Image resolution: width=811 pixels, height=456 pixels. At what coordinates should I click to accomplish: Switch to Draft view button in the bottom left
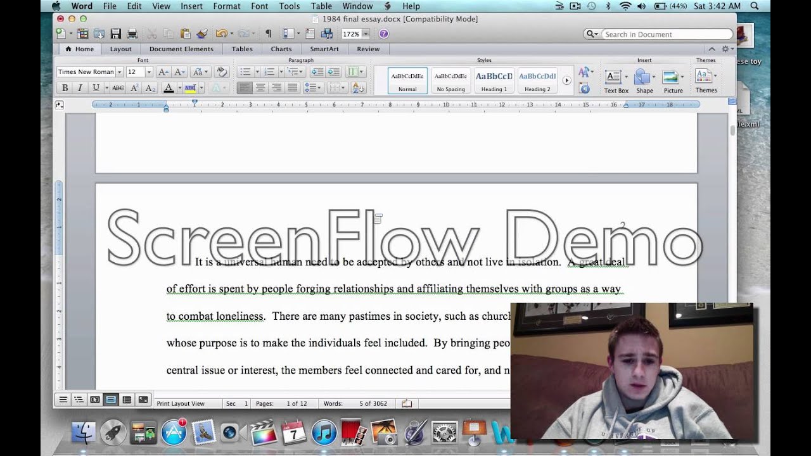click(x=63, y=400)
